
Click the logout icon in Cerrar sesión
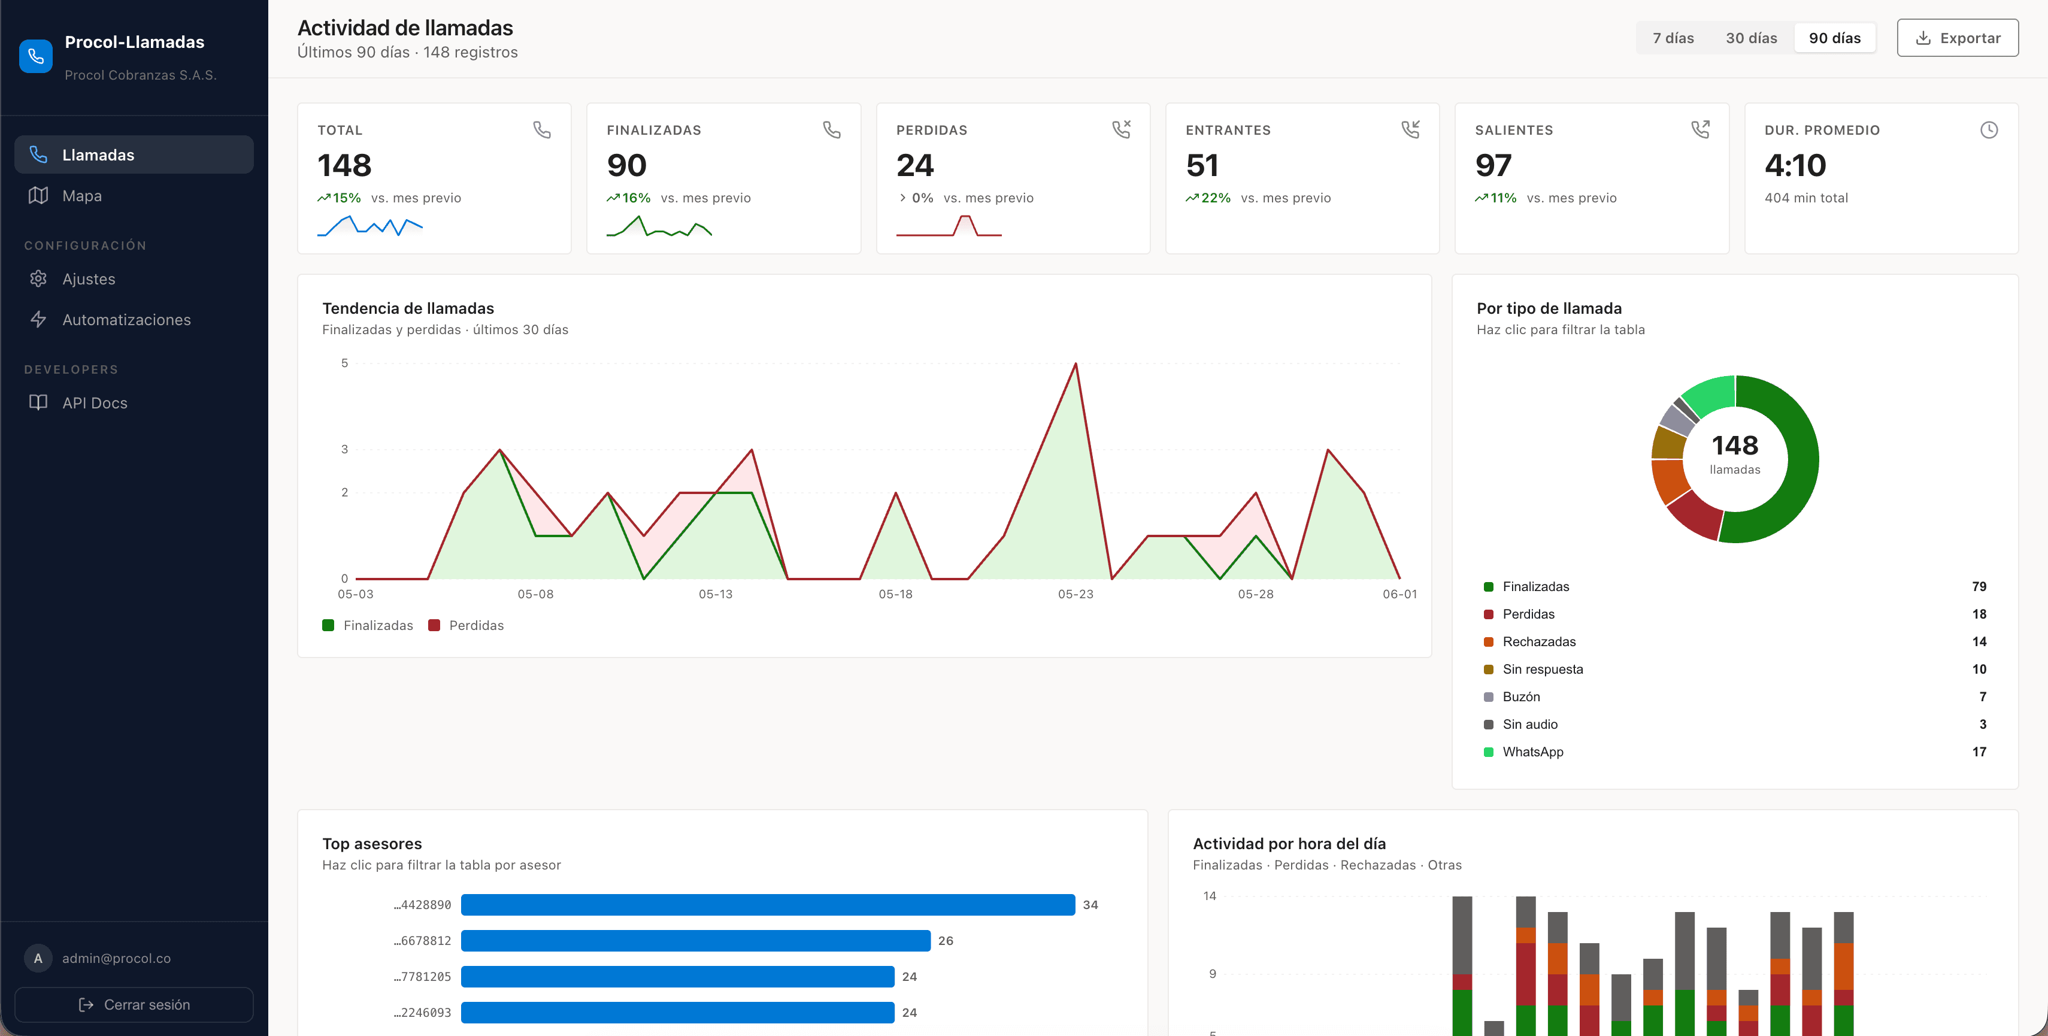(x=86, y=1005)
